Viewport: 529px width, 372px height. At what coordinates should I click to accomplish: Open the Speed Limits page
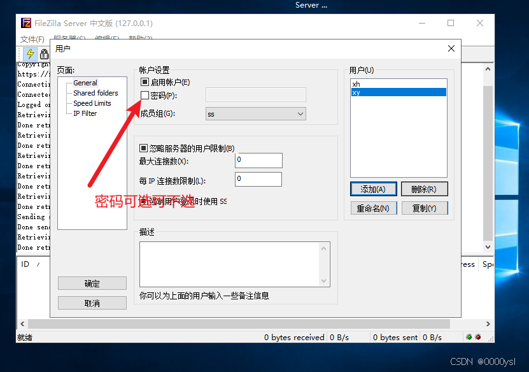coord(92,103)
